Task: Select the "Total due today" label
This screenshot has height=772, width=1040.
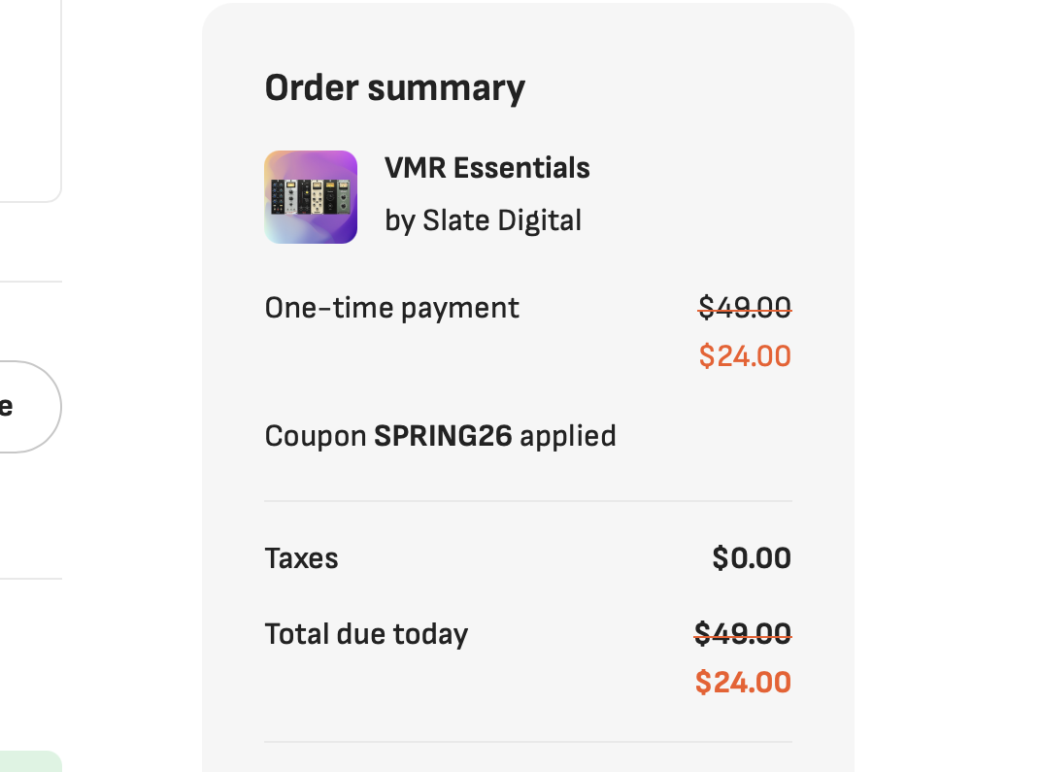Action: click(x=366, y=634)
